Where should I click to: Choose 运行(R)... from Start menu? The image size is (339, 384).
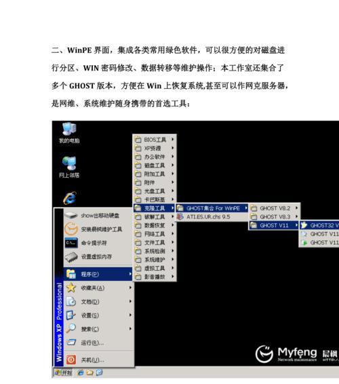pyautogui.click(x=98, y=343)
